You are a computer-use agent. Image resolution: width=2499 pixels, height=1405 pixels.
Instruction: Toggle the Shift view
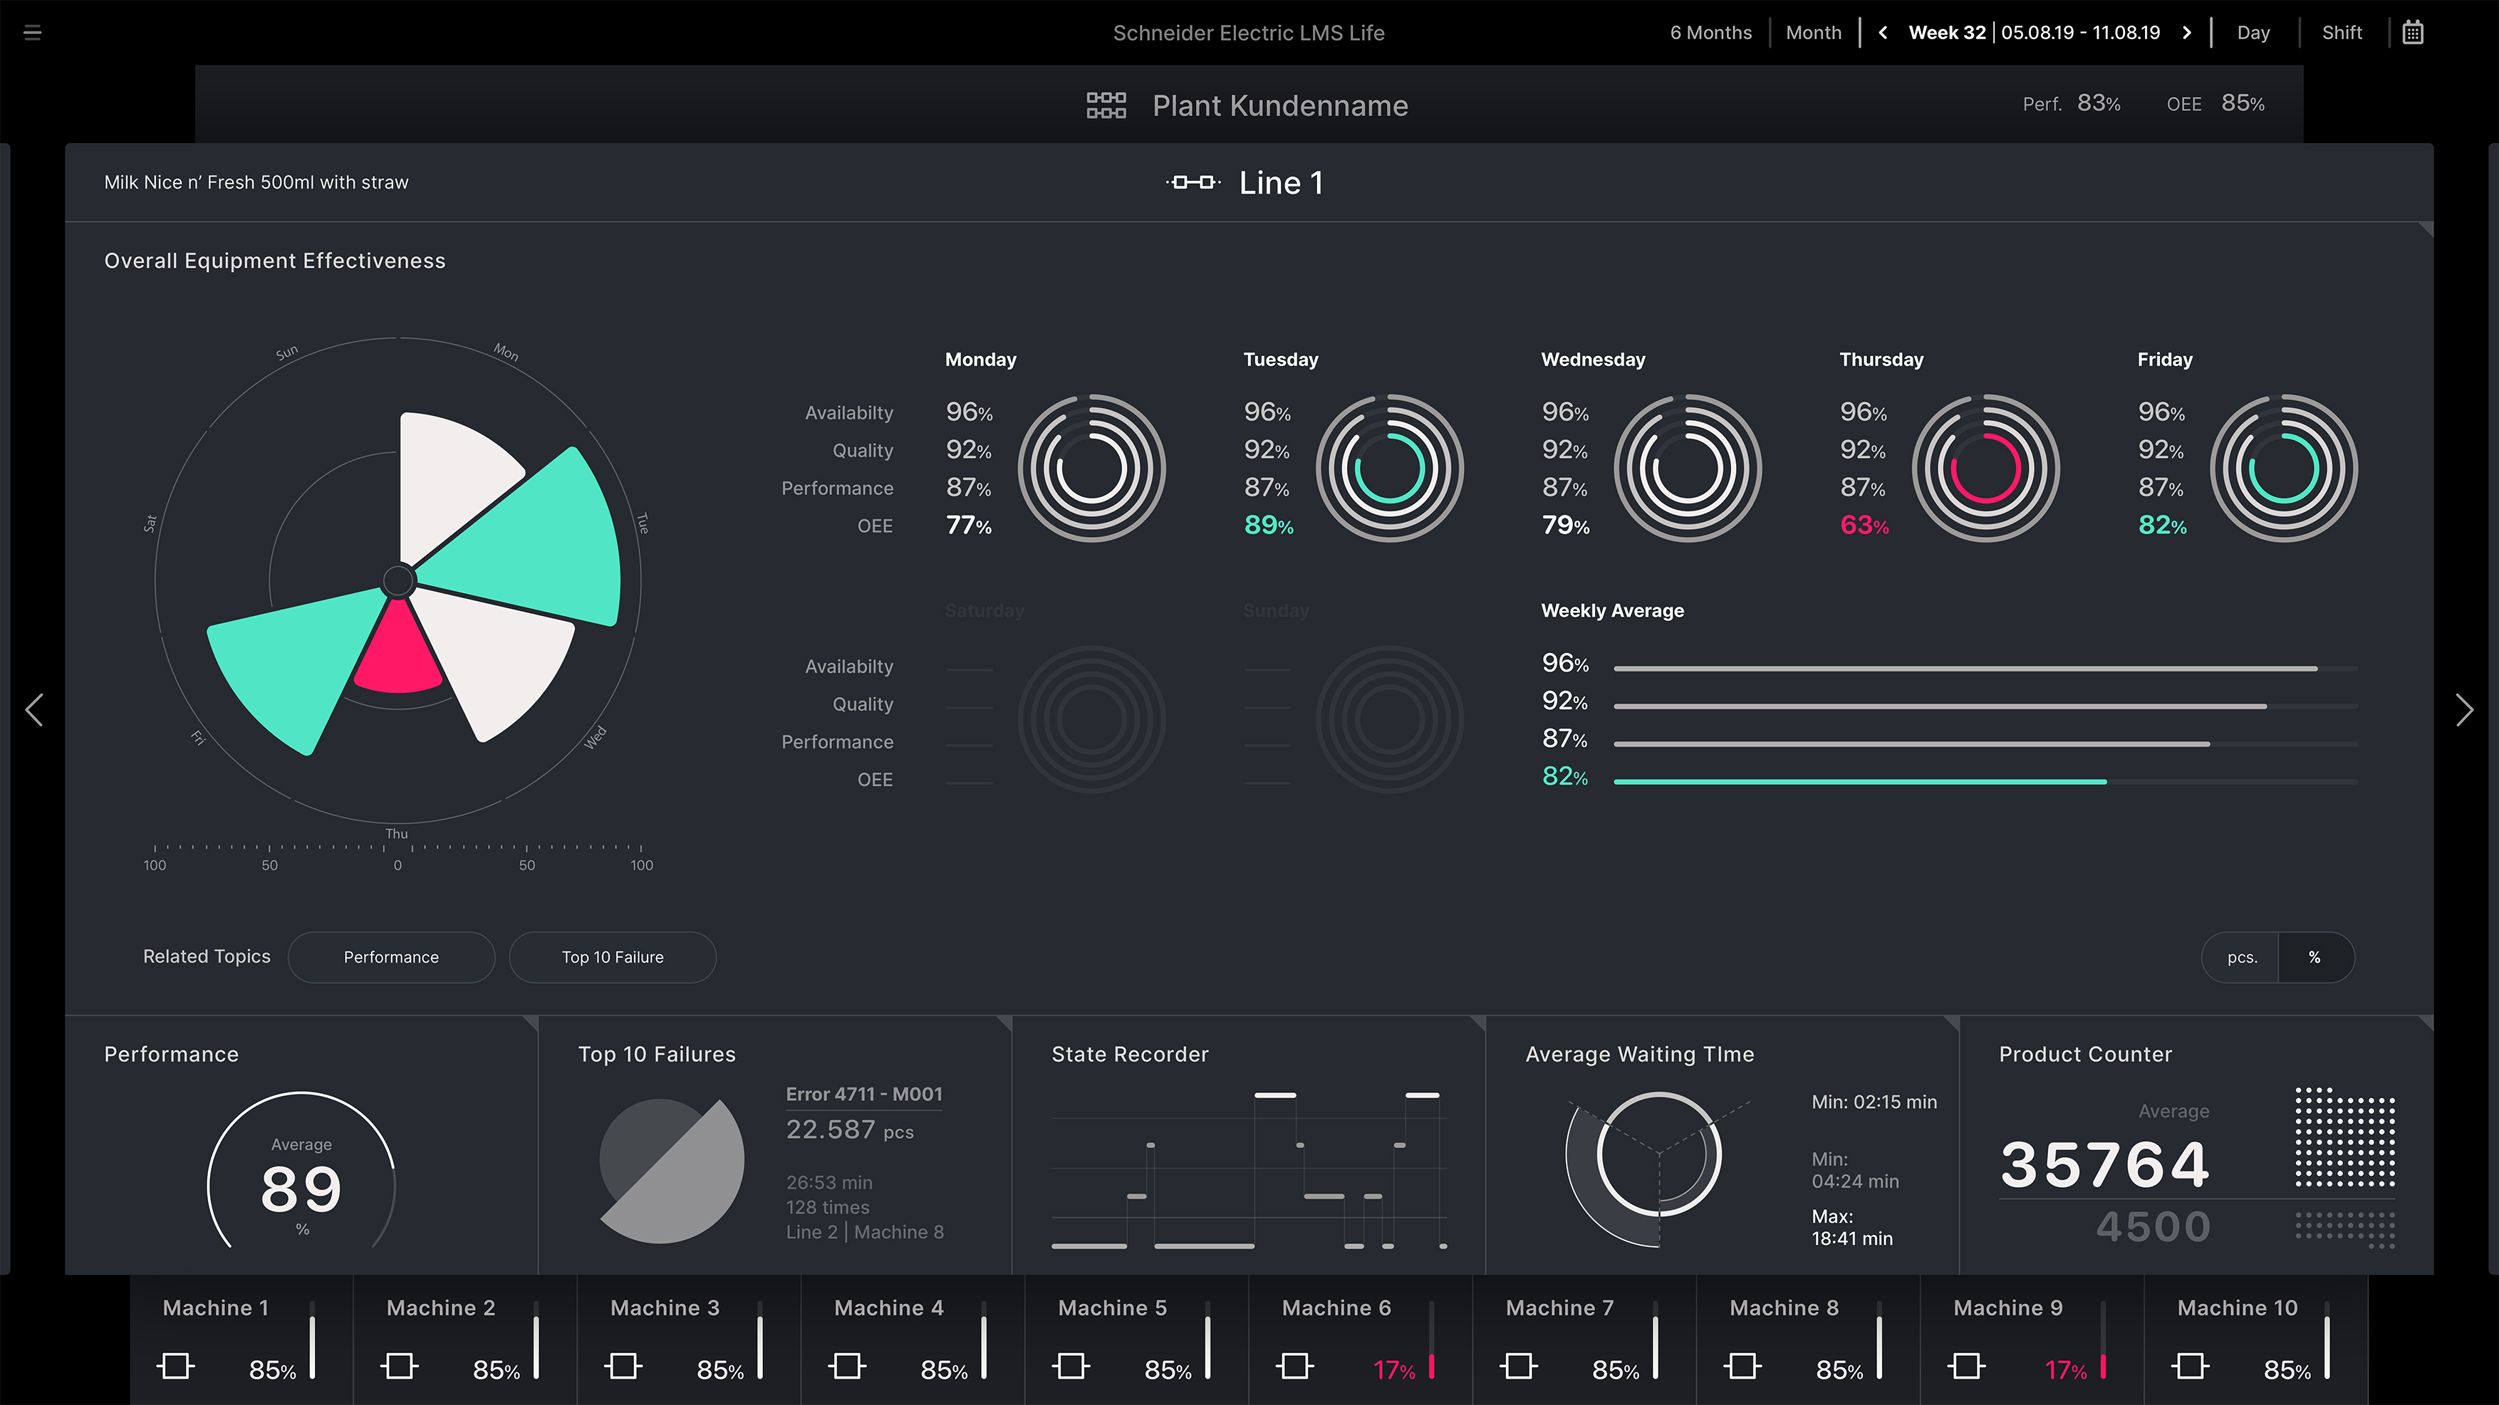tap(2342, 32)
